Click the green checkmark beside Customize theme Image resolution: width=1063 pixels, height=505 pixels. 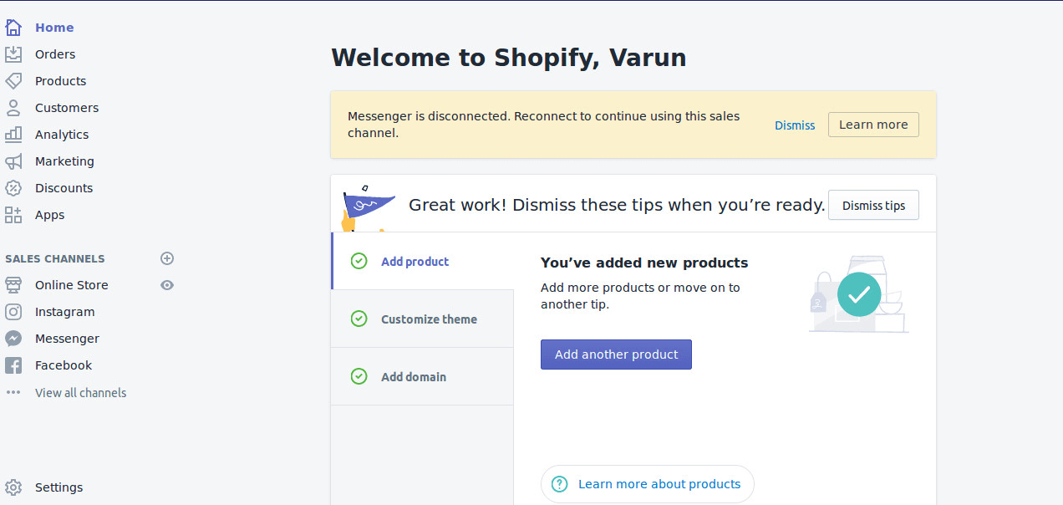(359, 319)
